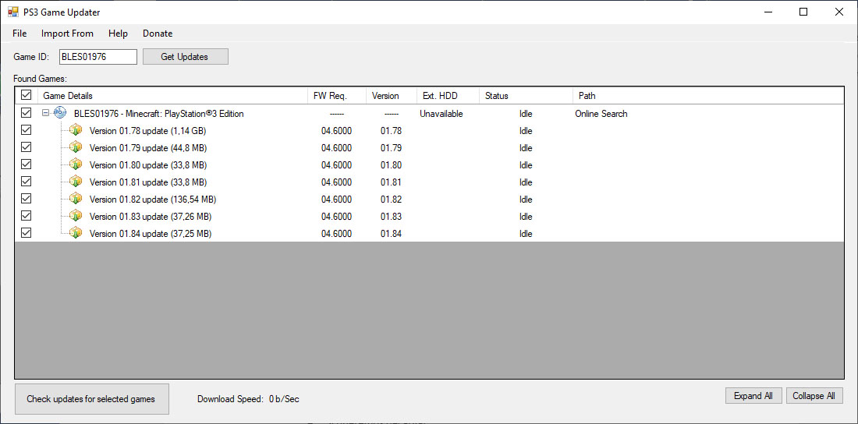Image resolution: width=858 pixels, height=424 pixels.
Task: Click the Collapse All button
Action: pos(814,395)
